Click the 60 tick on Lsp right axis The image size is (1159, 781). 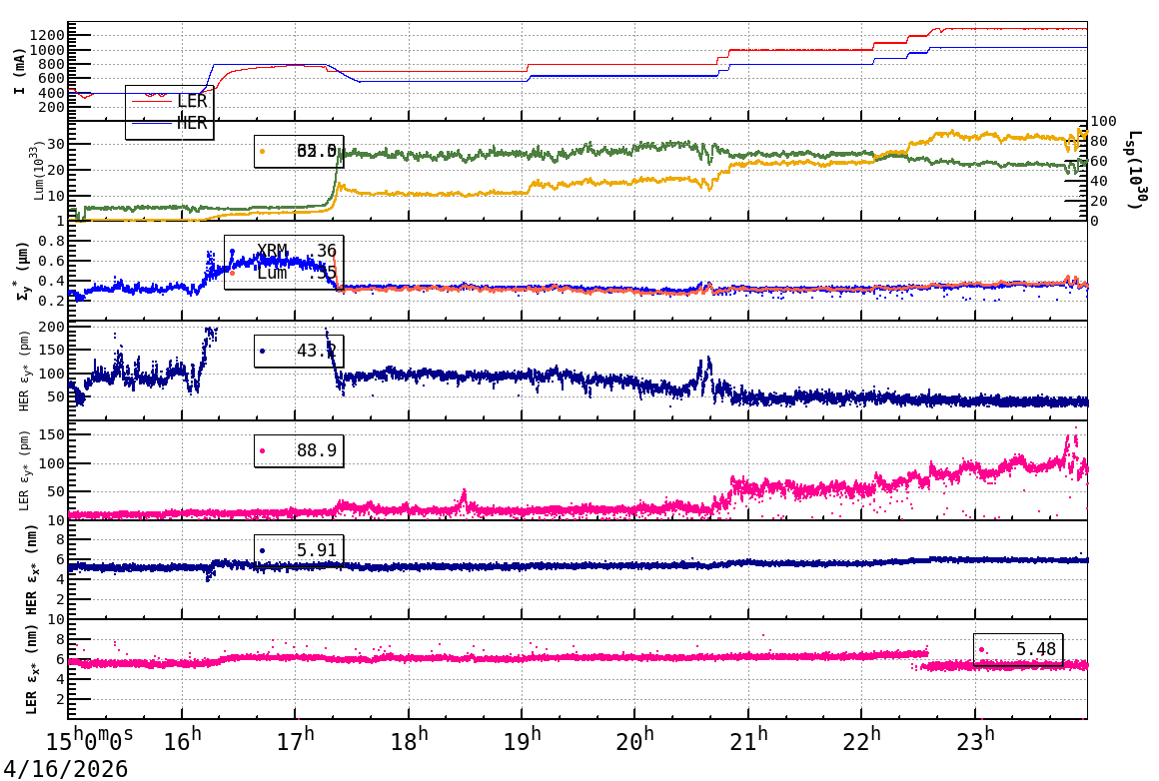point(1098,161)
